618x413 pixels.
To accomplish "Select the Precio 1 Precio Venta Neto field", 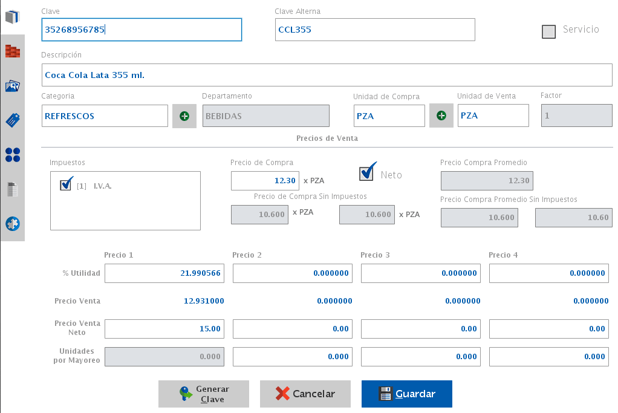I will point(164,329).
